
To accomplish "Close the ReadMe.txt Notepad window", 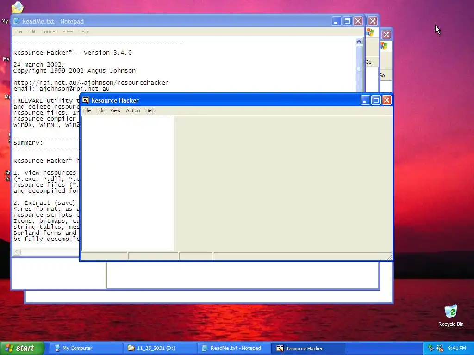I will tap(358, 21).
